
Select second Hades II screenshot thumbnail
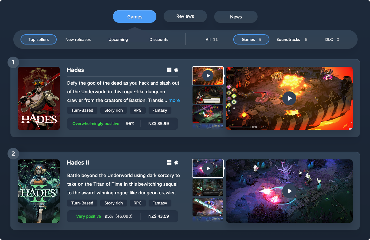(x=208, y=187)
